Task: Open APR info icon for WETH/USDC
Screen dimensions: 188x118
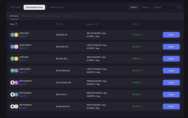Action: (x=141, y=94)
